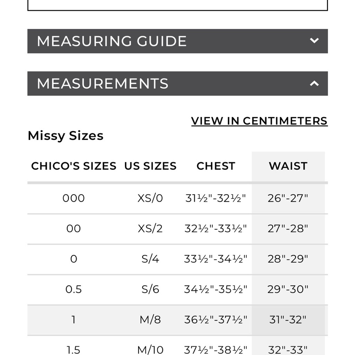Click the M/10 size row entry
Image resolution: width=355 pixels, height=355 pixels.
(150, 350)
